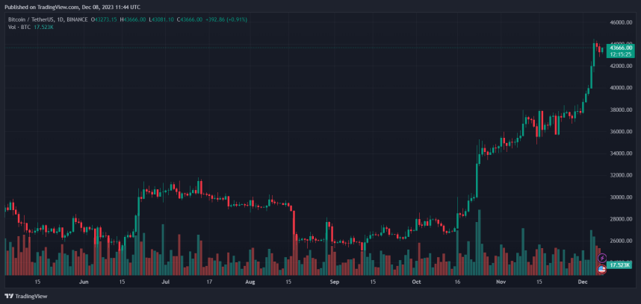Click the 30000.00 price axis label
641x304 pixels.
coord(622,197)
